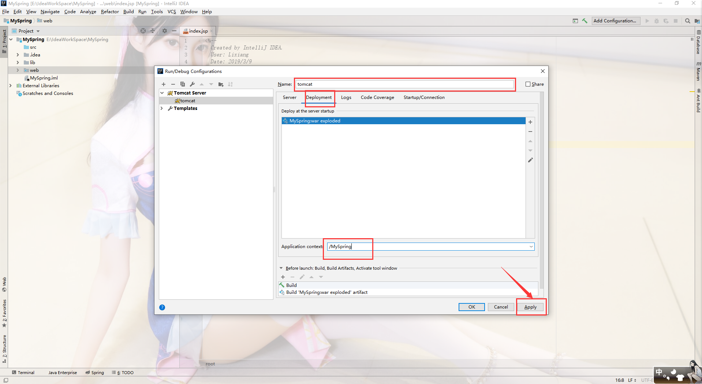Open Project panel settings gear
The width and height of the screenshot is (702, 384).
(165, 31)
